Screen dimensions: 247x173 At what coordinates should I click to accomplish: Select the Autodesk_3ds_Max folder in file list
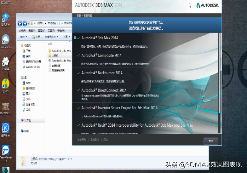pyautogui.click(x=60, y=51)
